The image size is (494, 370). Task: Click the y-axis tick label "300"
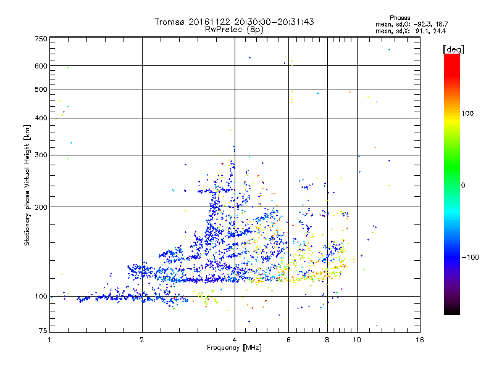pos(41,155)
